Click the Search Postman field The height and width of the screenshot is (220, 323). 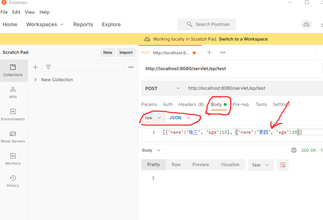[x=207, y=24]
